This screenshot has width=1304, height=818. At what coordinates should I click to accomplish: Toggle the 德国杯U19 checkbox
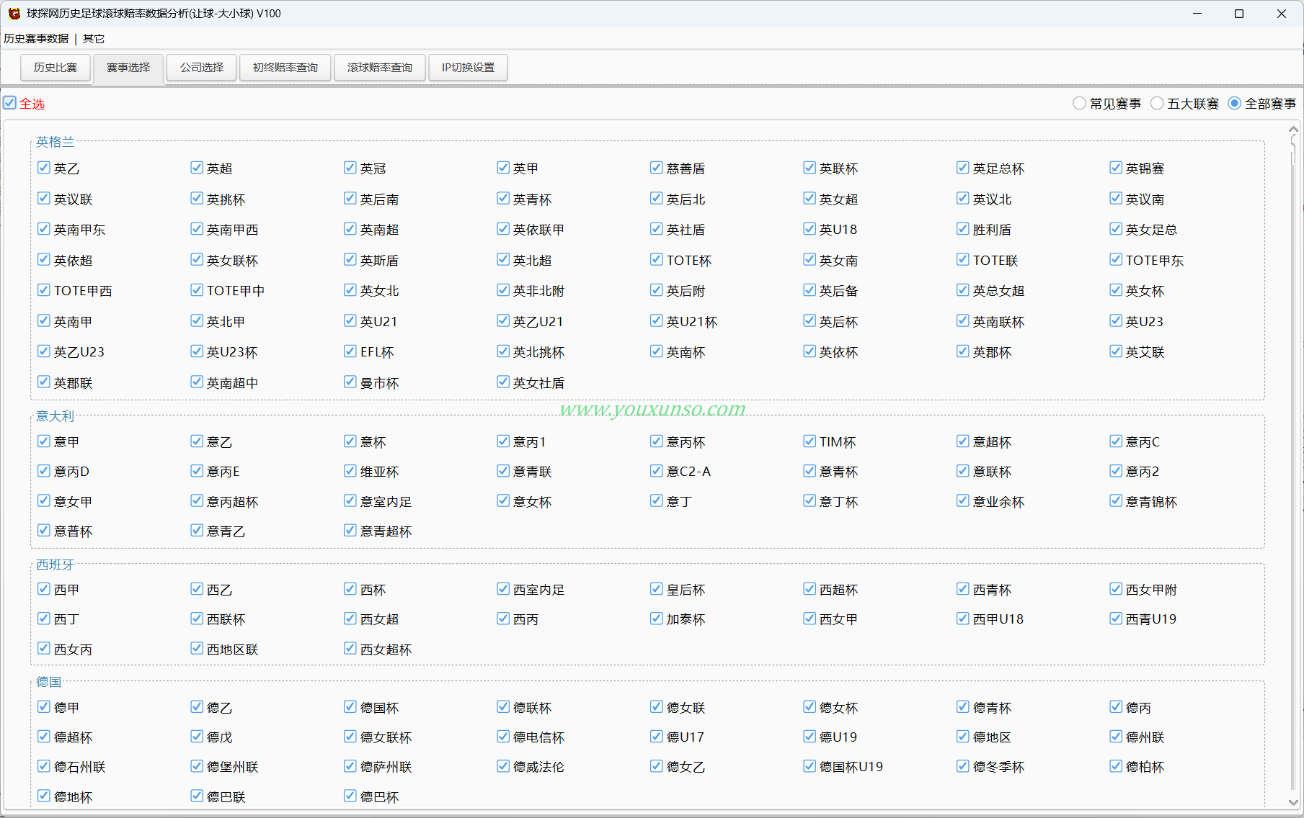tap(810, 766)
